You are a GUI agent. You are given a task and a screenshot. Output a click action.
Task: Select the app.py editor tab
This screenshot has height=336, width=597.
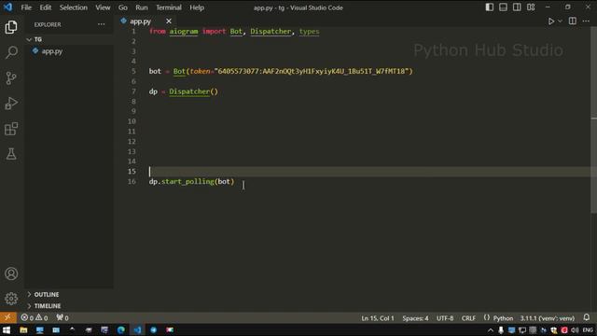point(141,21)
